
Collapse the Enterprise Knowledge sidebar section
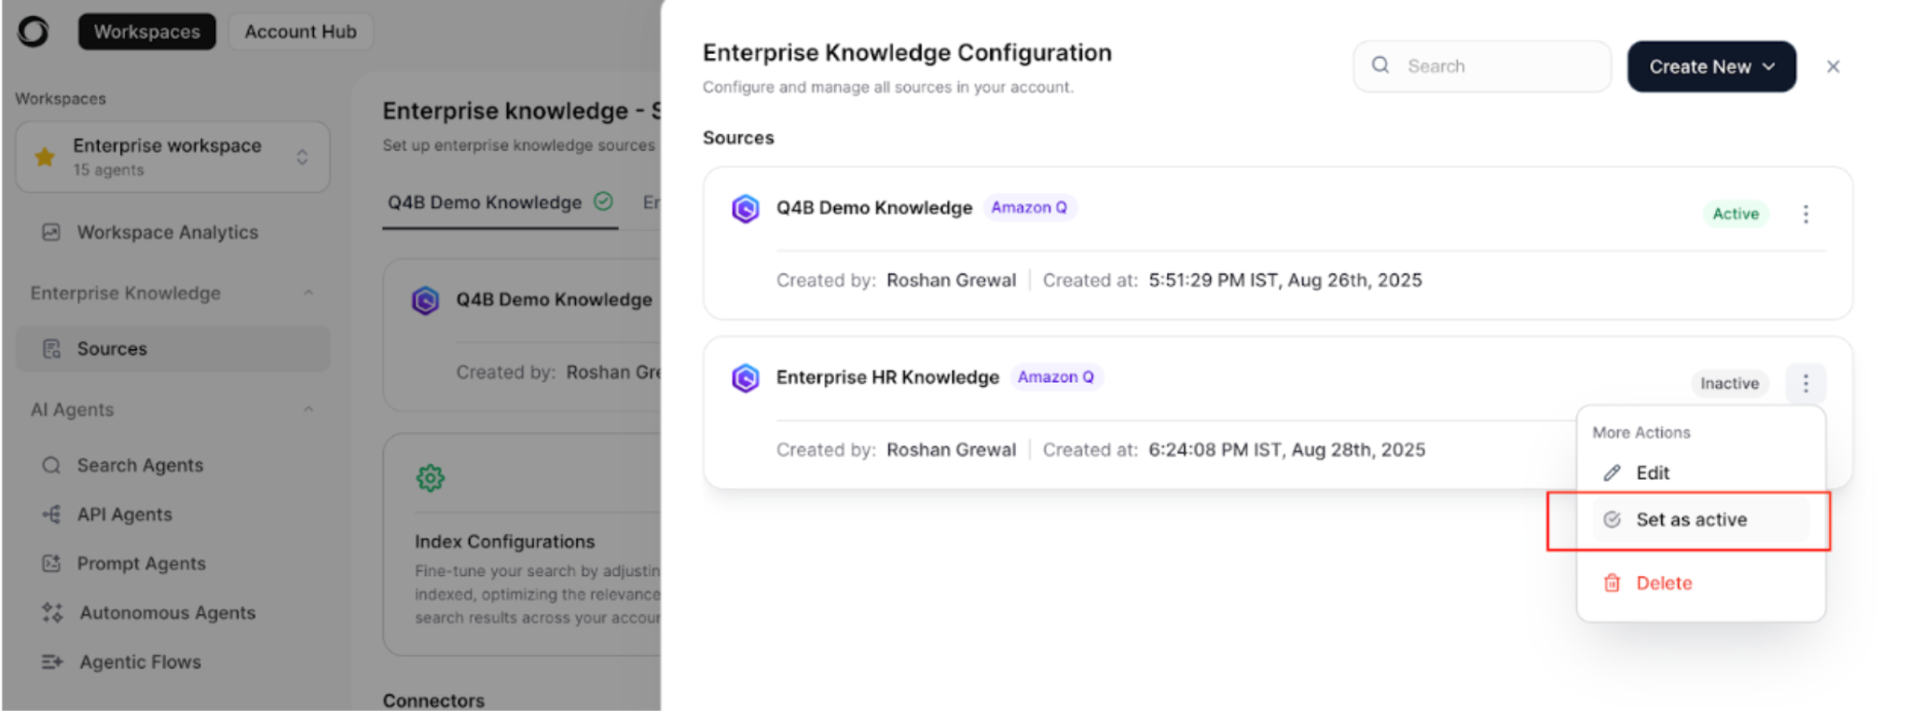[308, 294]
